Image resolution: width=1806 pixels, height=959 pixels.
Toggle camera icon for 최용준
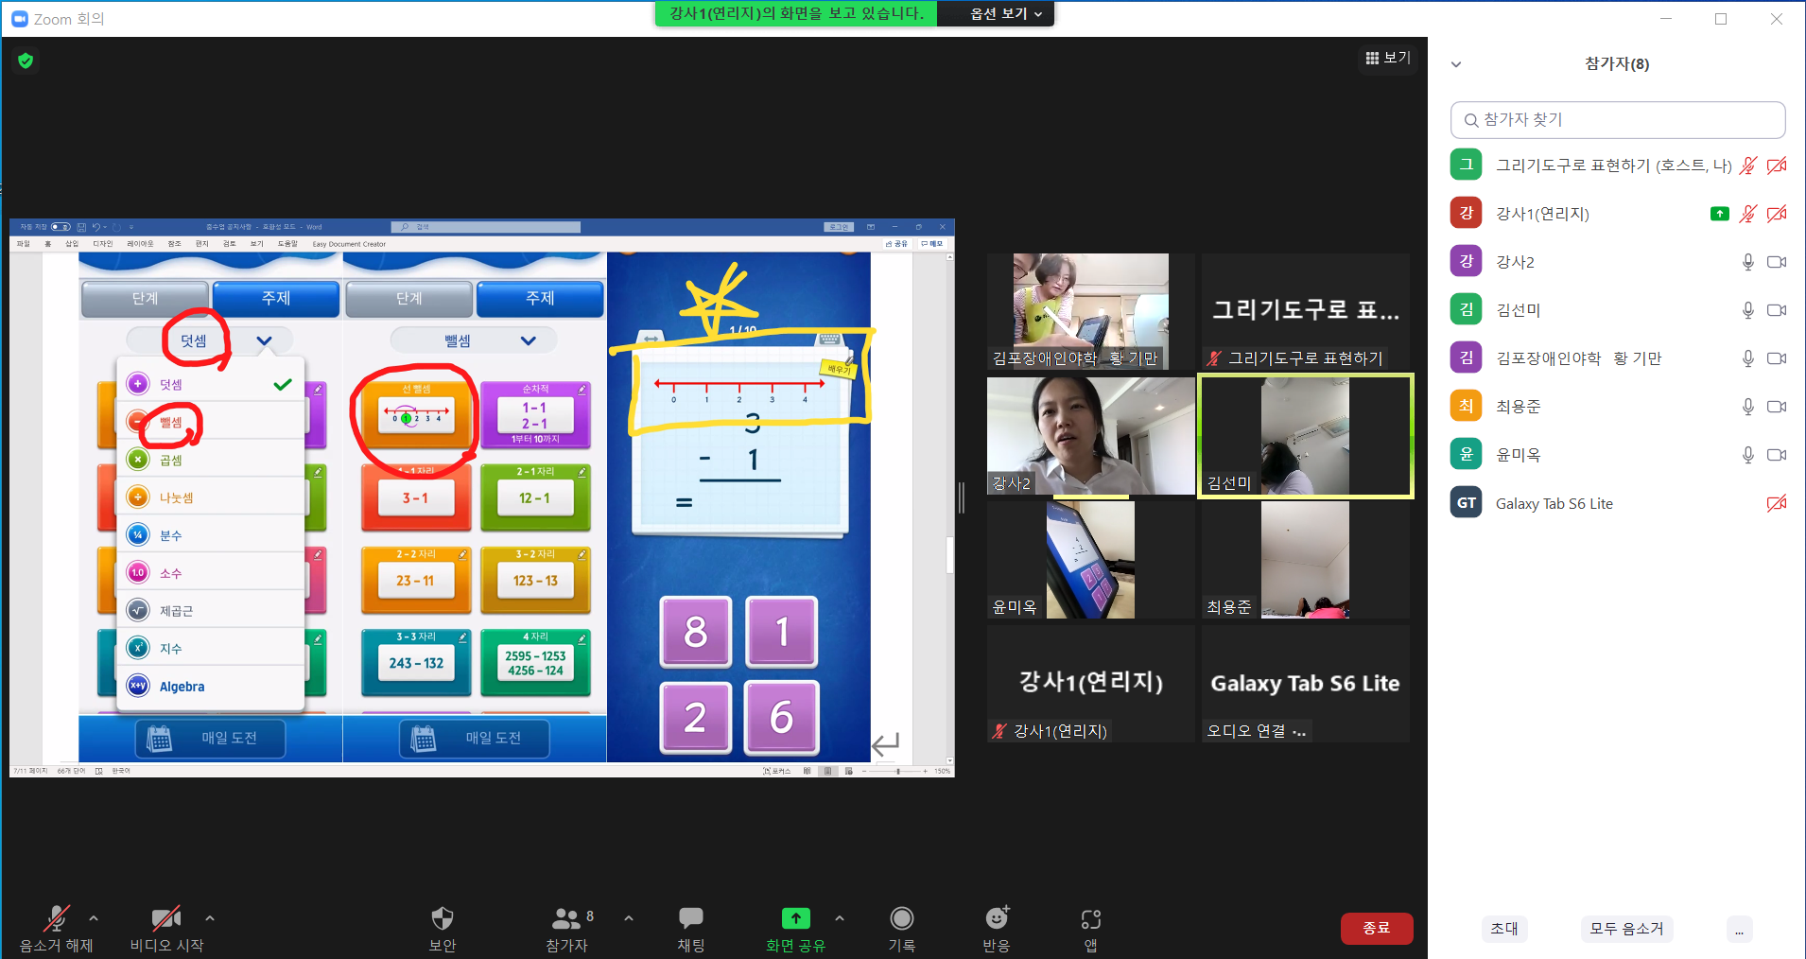click(1777, 407)
